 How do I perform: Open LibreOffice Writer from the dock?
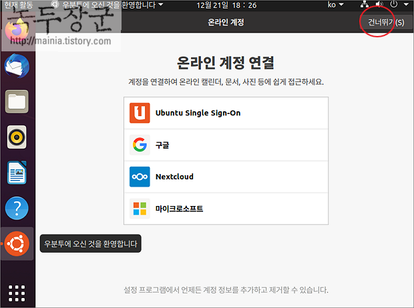[17, 173]
